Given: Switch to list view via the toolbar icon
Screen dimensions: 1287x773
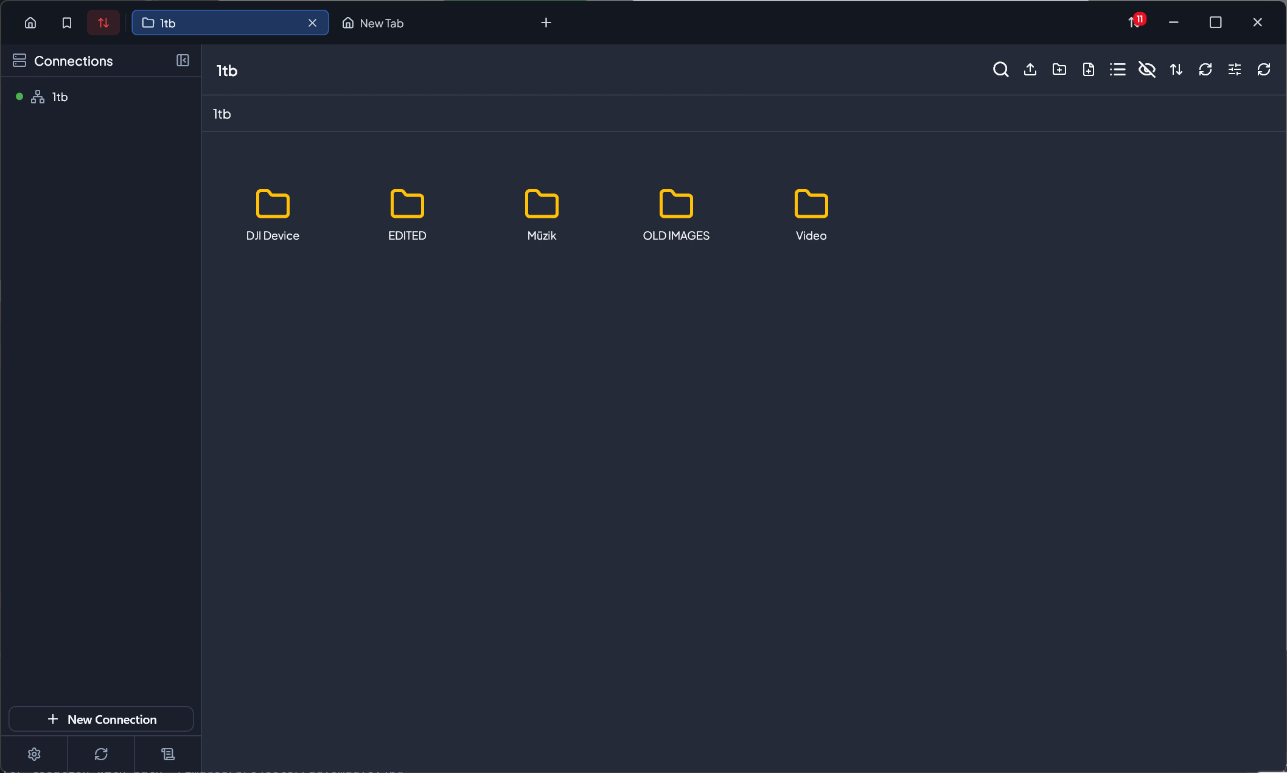Looking at the screenshot, I should [1117, 69].
